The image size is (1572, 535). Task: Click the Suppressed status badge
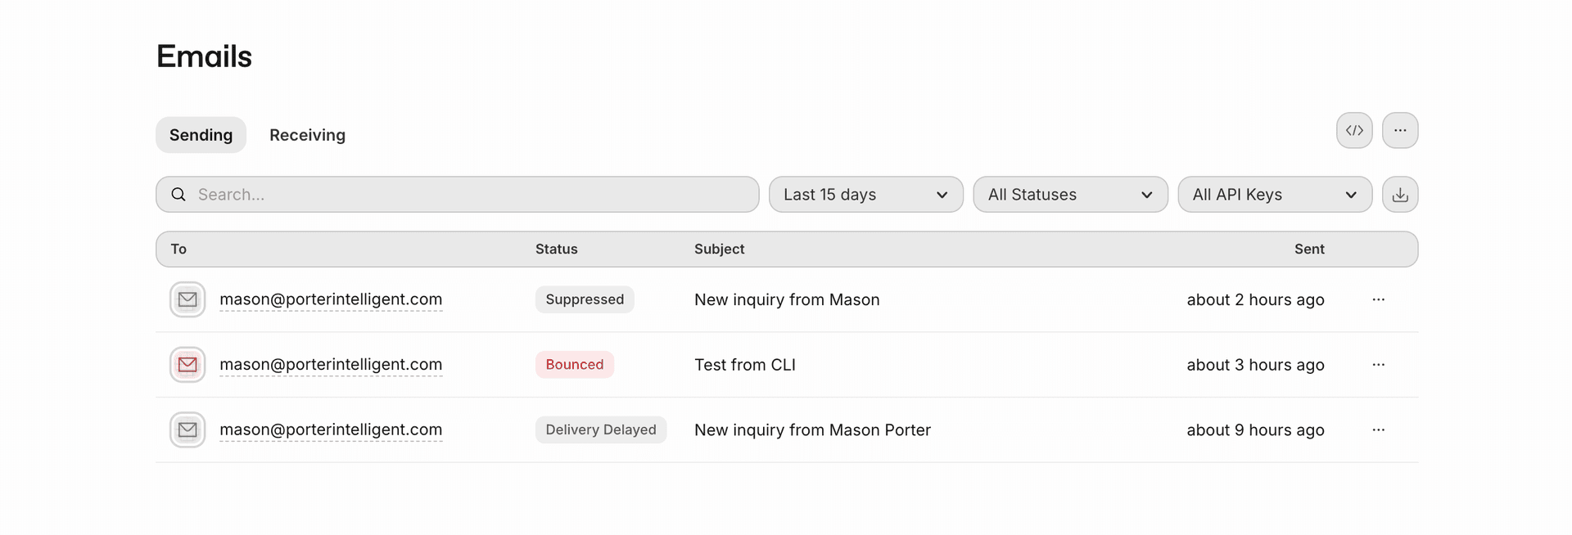tap(584, 299)
